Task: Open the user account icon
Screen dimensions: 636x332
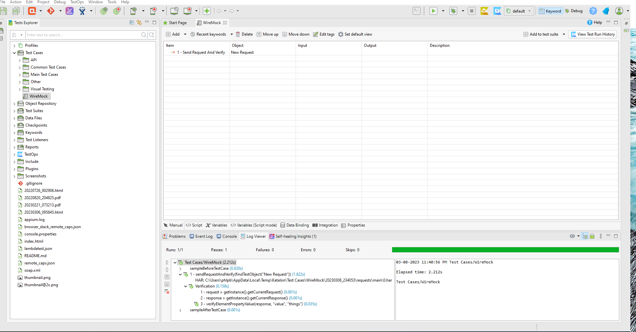Action: pos(619,11)
